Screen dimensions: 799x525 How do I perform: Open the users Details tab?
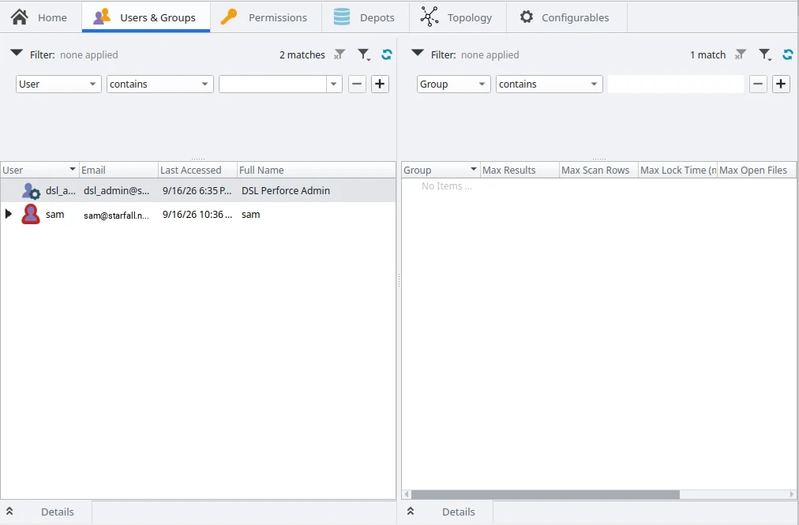click(x=58, y=512)
